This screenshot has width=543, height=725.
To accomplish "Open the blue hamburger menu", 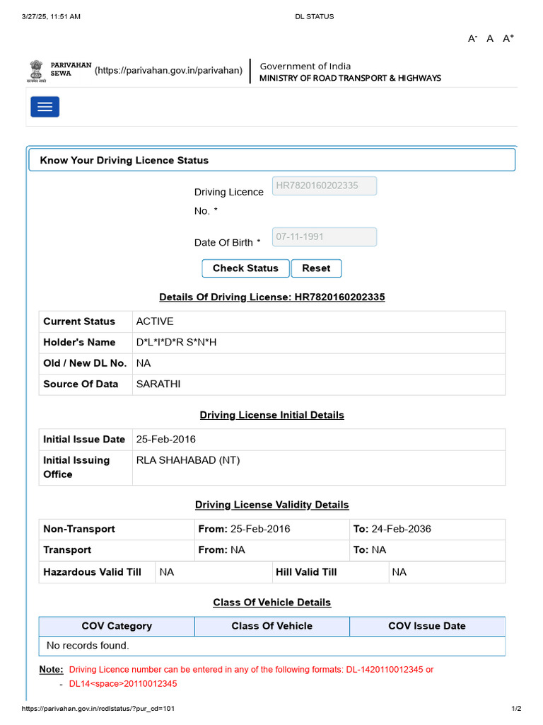I will 45,107.
